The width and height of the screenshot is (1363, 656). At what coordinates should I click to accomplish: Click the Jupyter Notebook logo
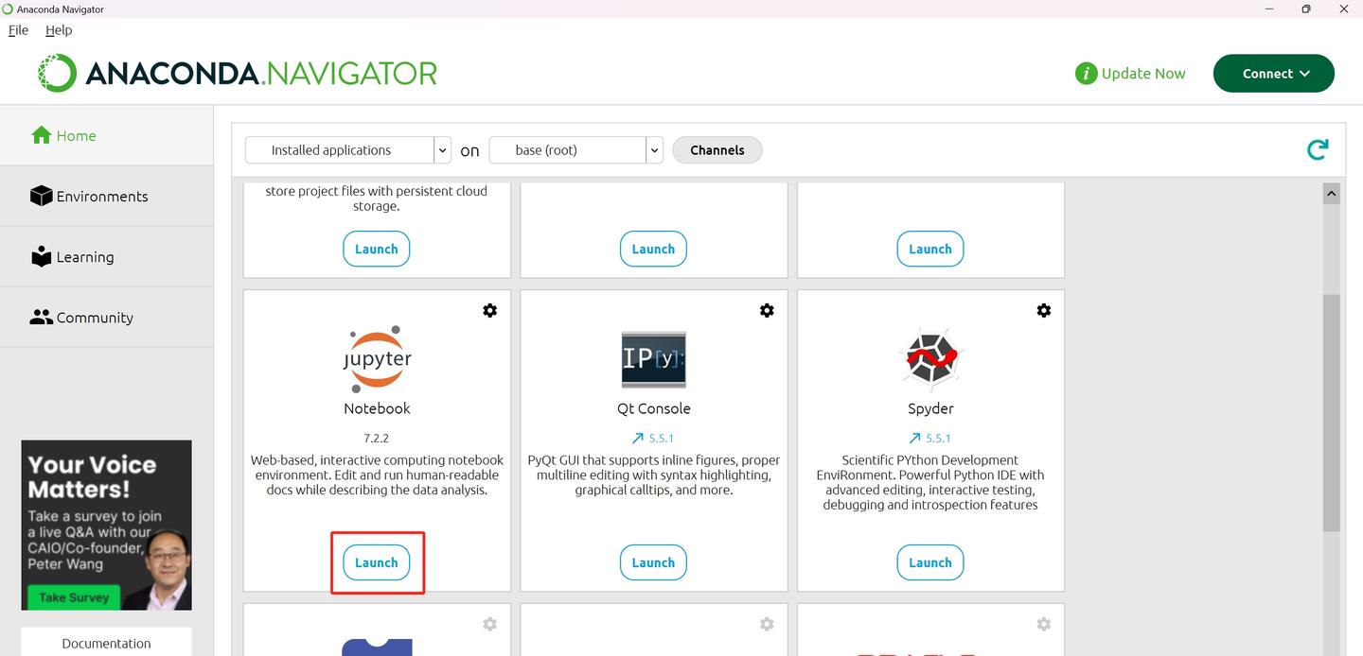376,359
